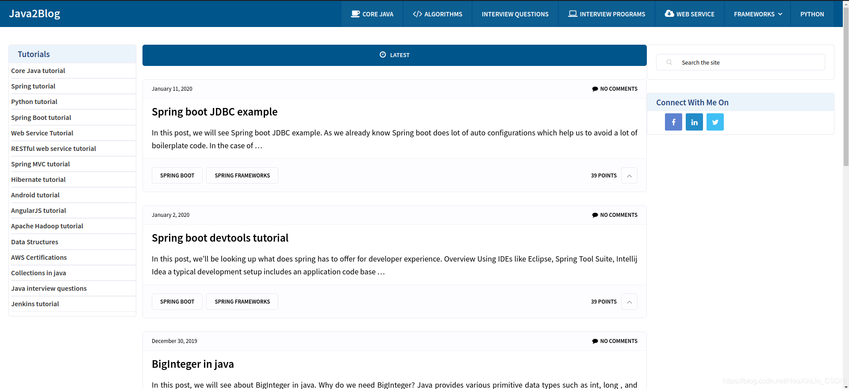The width and height of the screenshot is (849, 389).
Task: Open Data Structures in sidebar
Action: [x=35, y=242]
